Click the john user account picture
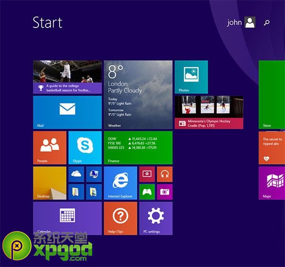 pyautogui.click(x=250, y=22)
